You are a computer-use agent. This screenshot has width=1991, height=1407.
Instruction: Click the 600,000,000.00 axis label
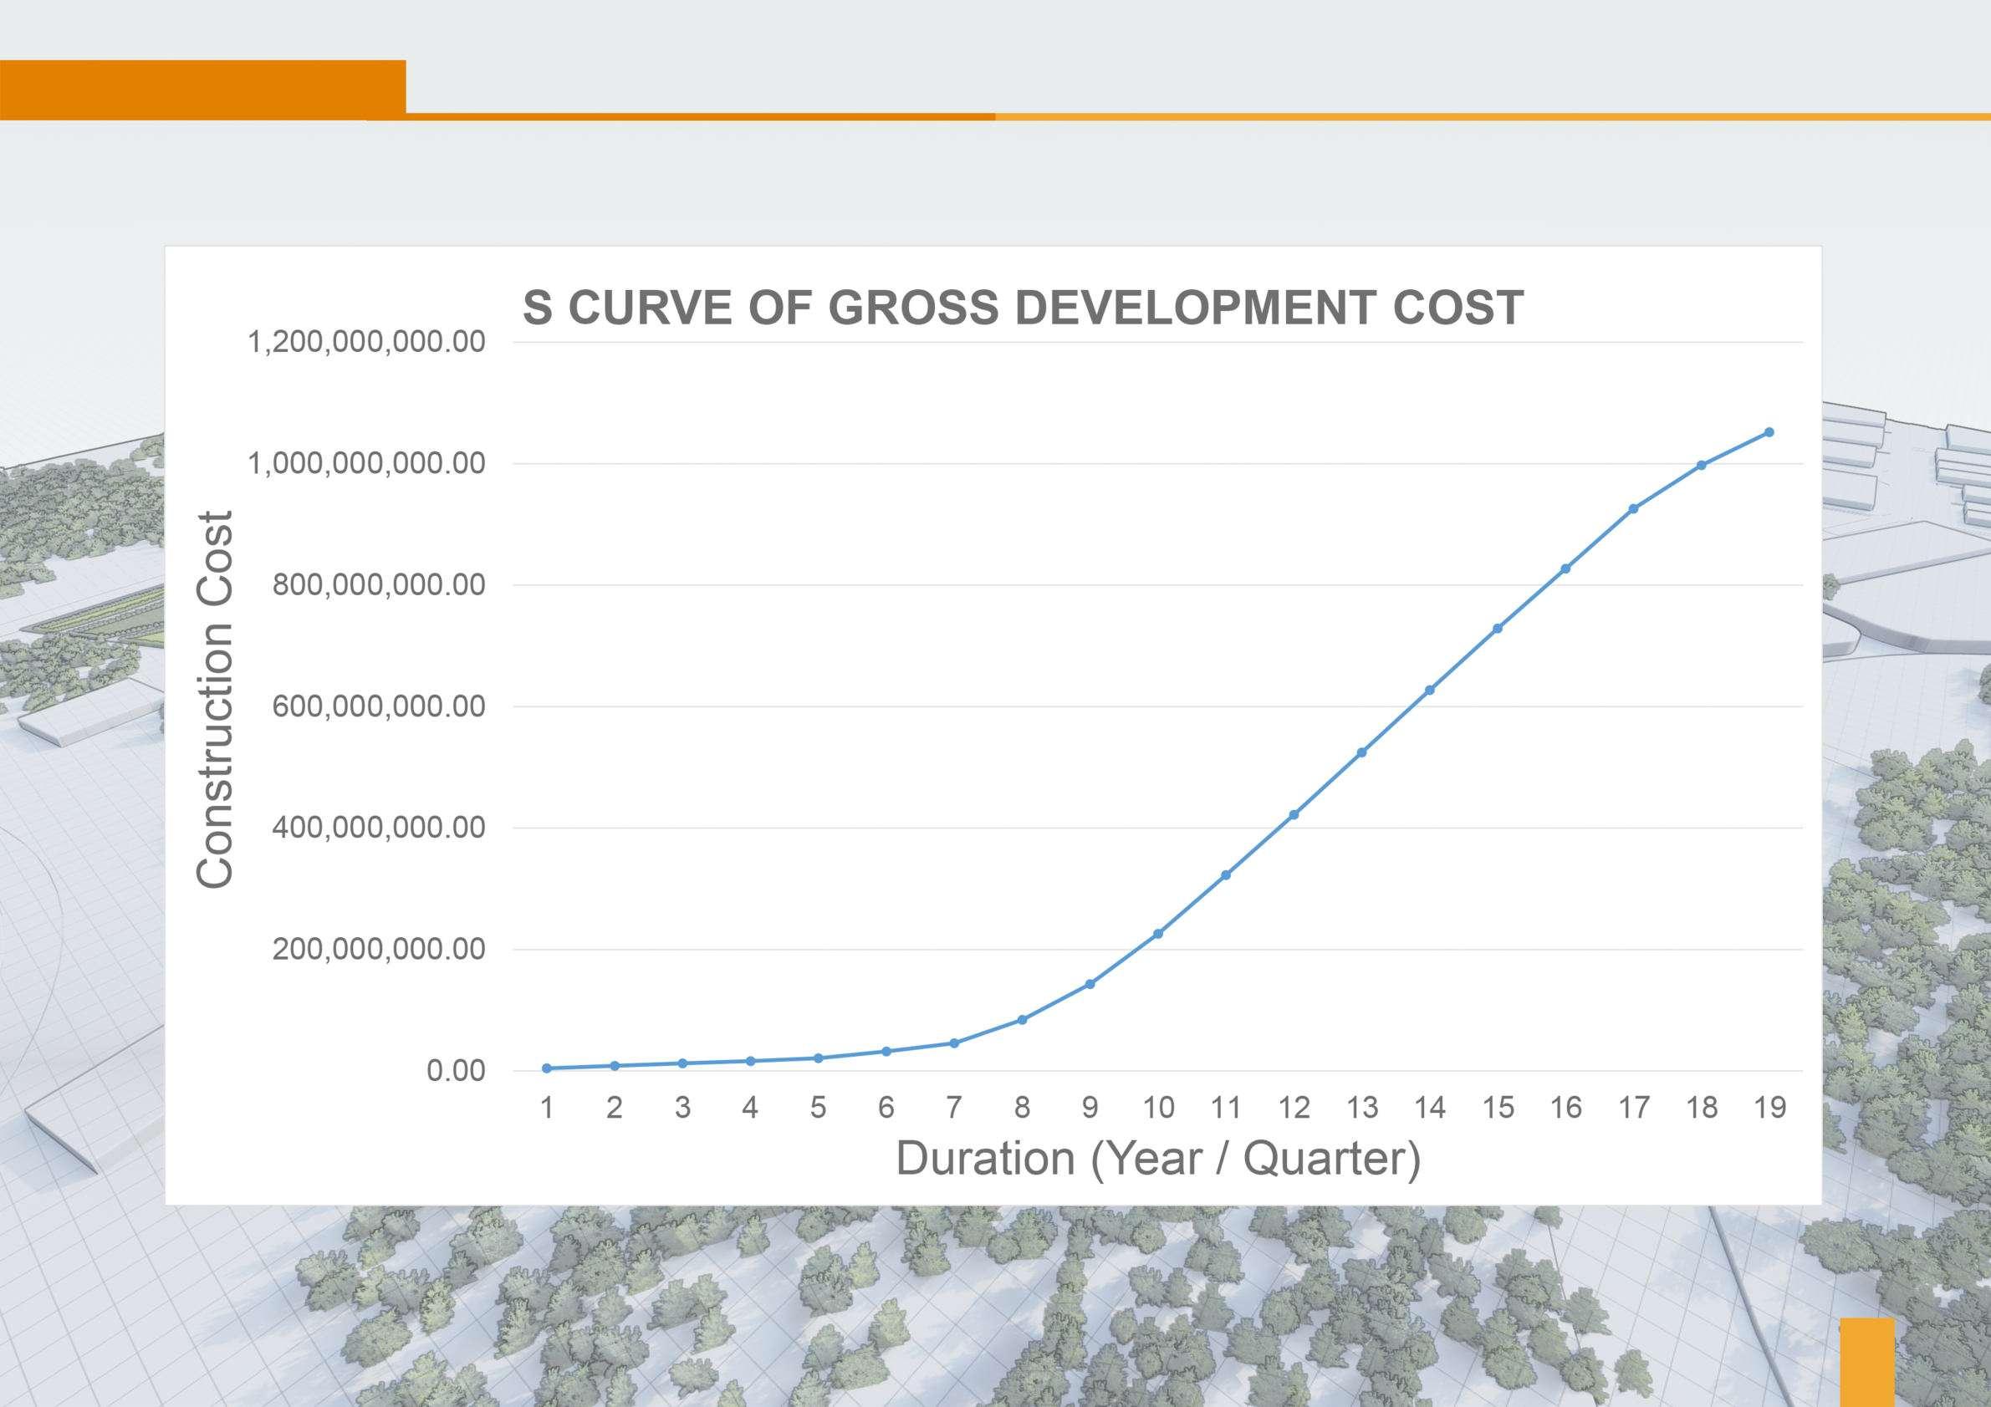click(378, 706)
